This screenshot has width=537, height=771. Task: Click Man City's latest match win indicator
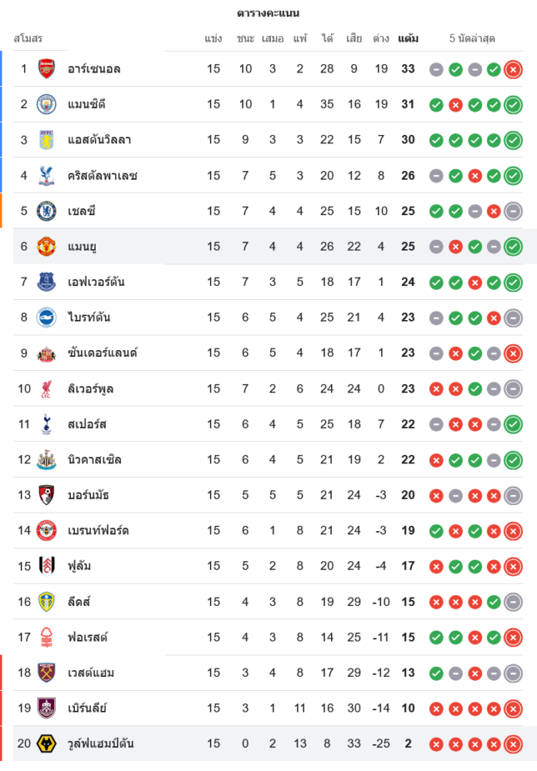(513, 105)
